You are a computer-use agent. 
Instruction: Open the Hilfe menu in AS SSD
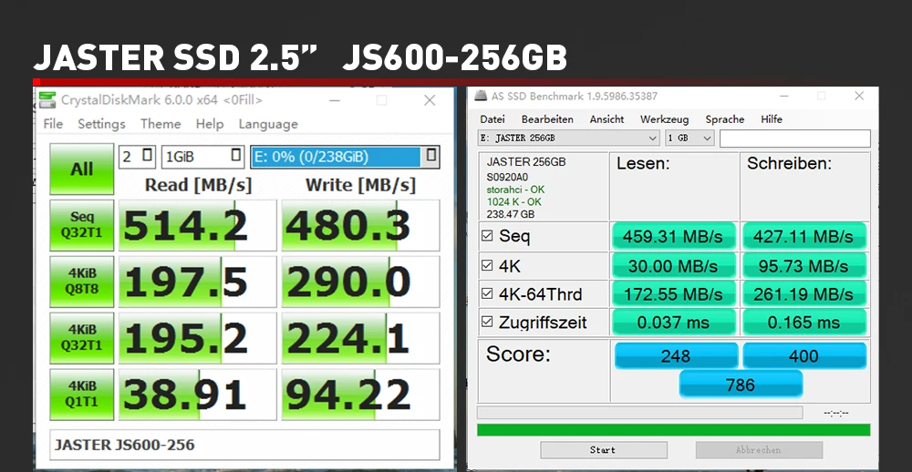[772, 119]
